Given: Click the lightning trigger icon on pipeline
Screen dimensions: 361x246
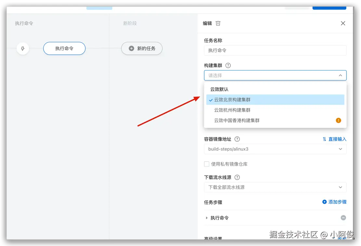Looking at the screenshot, I should (23, 48).
